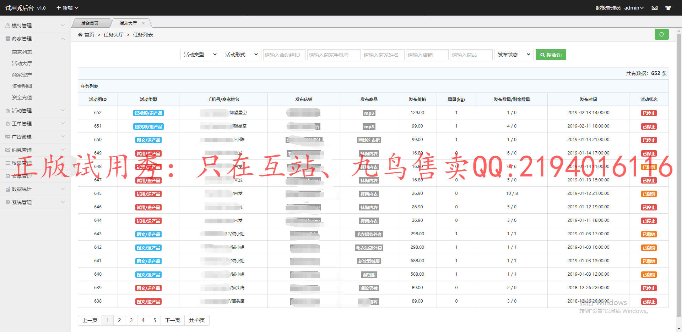Click the 搜活动 search button

(x=551, y=55)
